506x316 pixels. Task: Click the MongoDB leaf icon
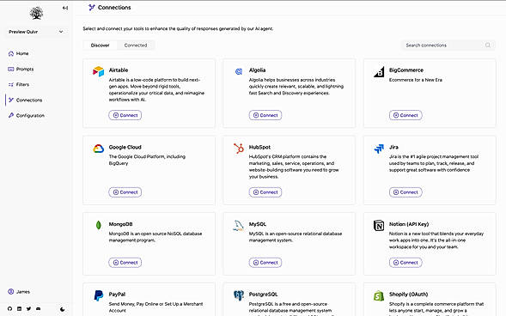[x=99, y=225]
